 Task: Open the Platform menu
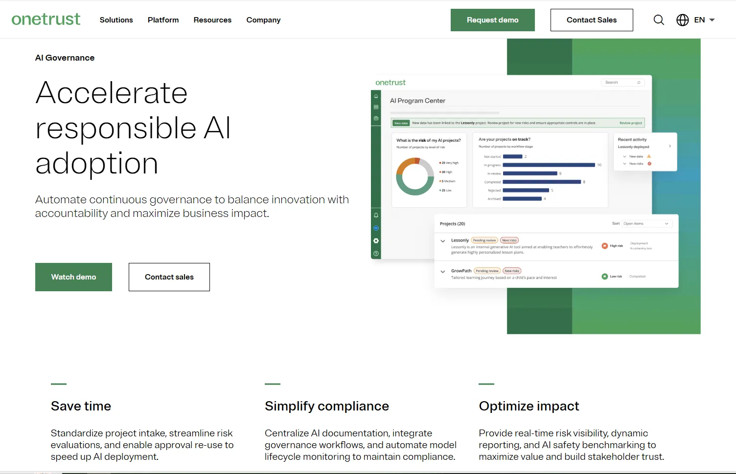[163, 20]
